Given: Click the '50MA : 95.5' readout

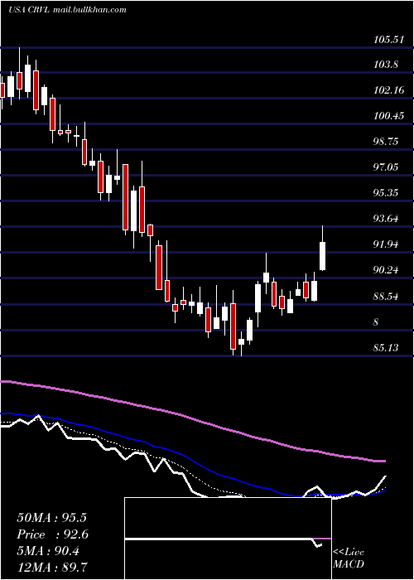Looking at the screenshot, I should (x=51, y=517).
